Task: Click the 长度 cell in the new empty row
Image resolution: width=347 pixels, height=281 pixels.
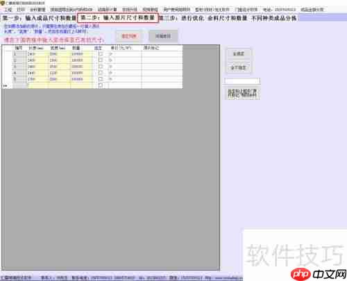Action: click(x=37, y=85)
